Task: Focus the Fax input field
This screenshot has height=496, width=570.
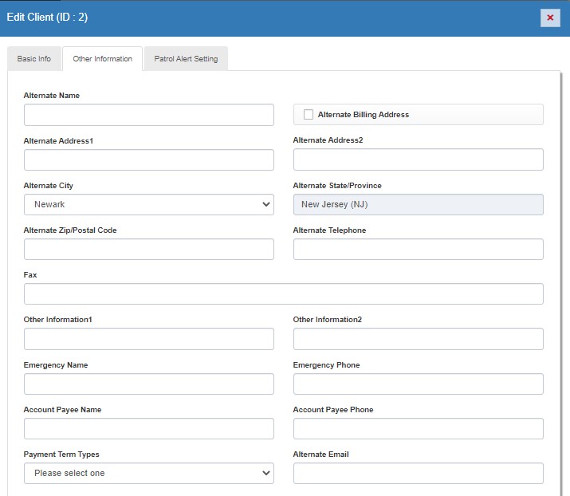Action: 283,294
